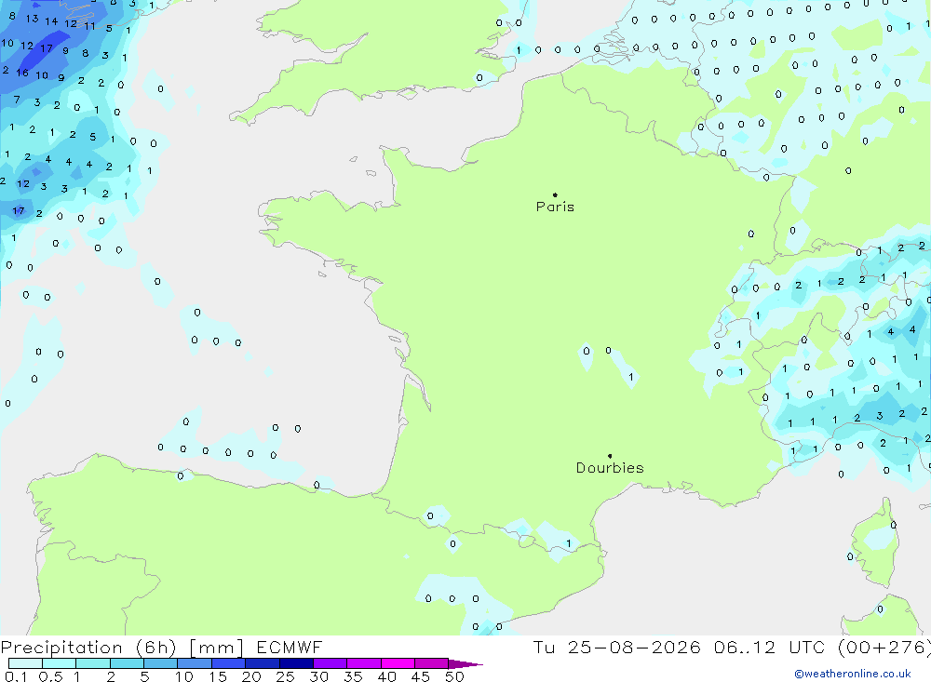Click the '35' legend scale label
The width and height of the screenshot is (931, 682).
(x=353, y=676)
